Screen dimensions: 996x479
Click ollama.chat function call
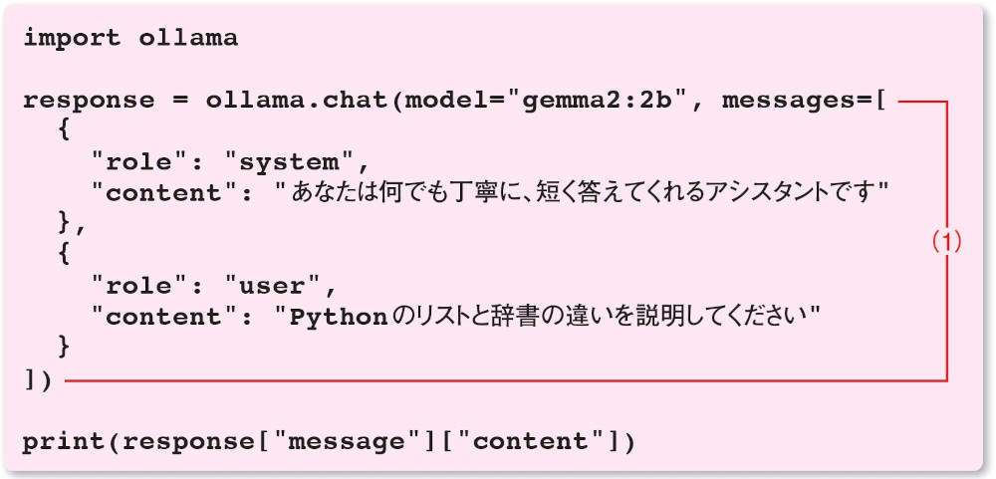coord(297,101)
